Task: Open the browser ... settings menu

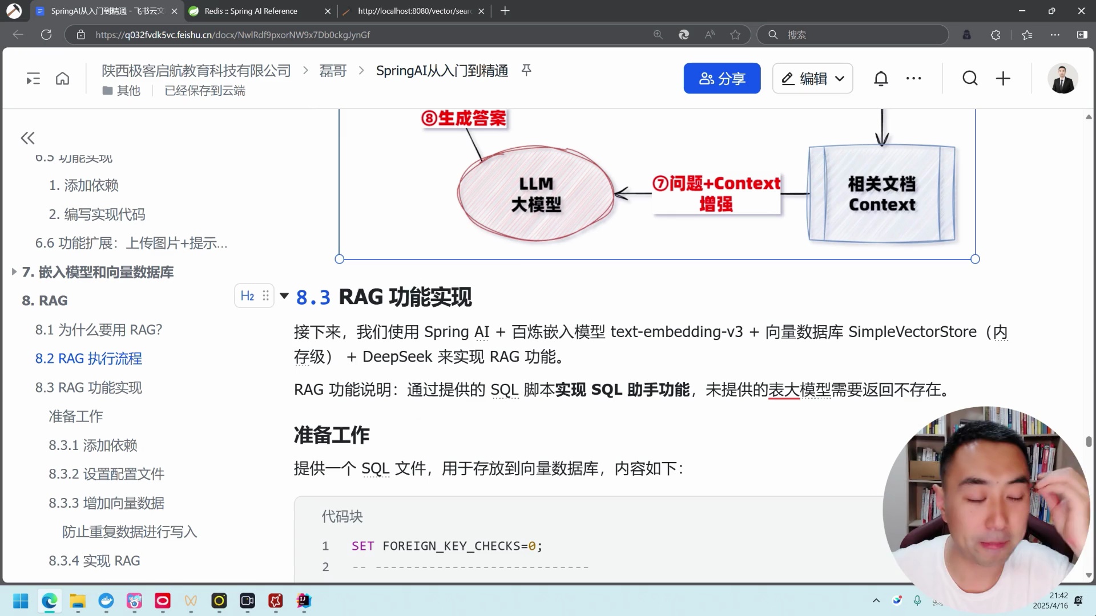Action: click(x=1055, y=35)
